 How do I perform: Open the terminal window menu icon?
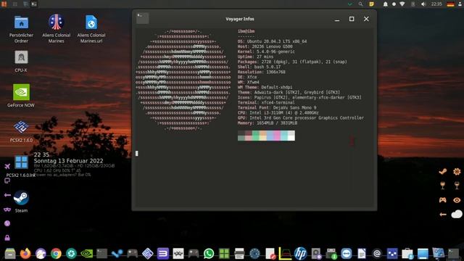142,19
